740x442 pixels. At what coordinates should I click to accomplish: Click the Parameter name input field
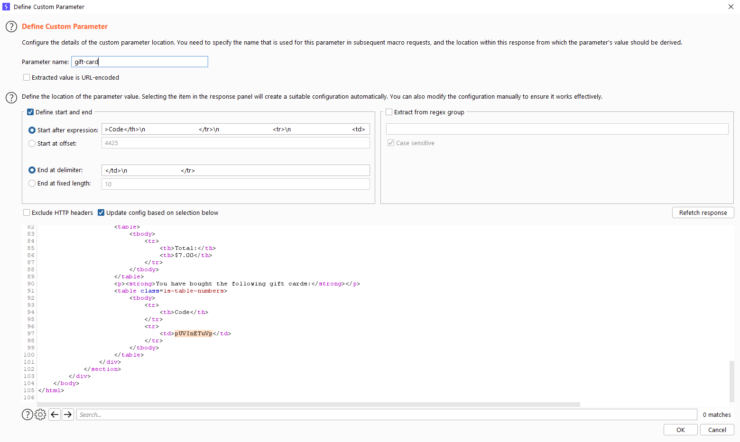click(139, 62)
